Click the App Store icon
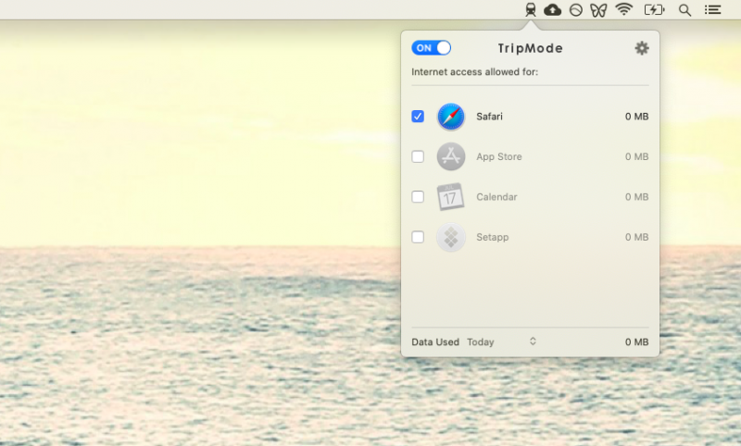The image size is (741, 446). [x=451, y=156]
